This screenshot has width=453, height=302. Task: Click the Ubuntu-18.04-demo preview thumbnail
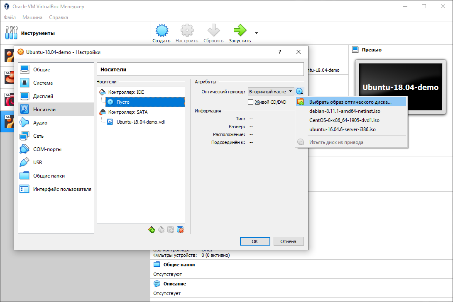tap(400, 87)
